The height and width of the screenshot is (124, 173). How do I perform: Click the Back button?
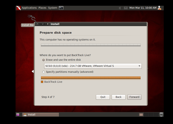pos(118,97)
